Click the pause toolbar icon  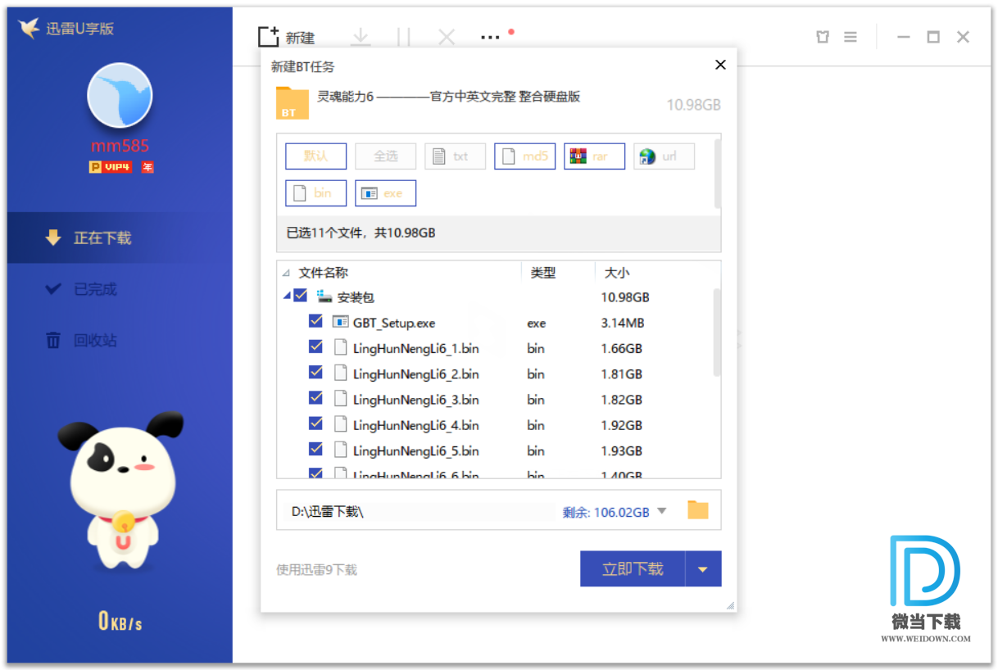(403, 37)
